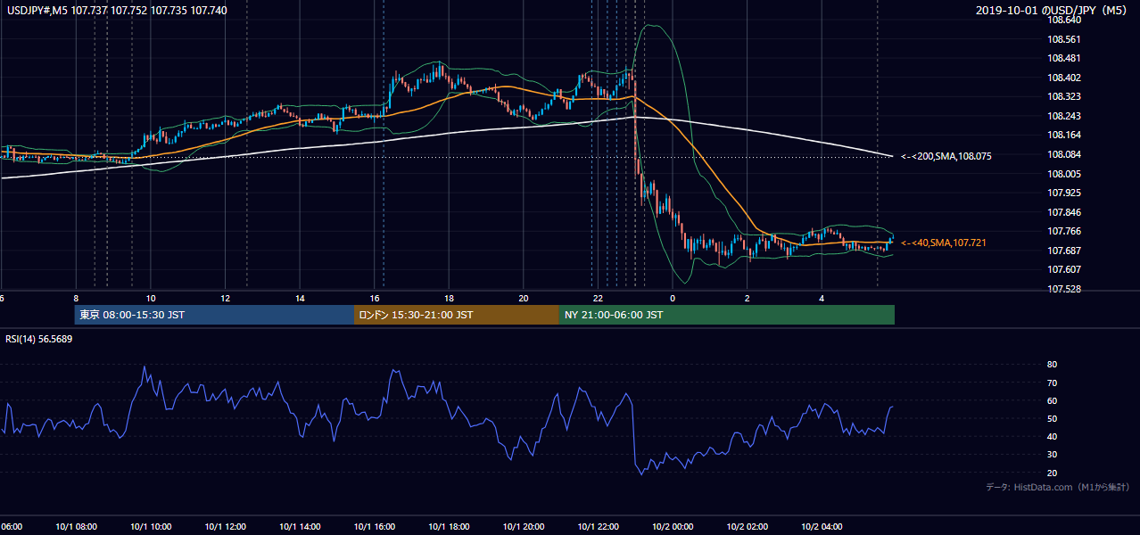Select the 東京 08:00-15:30 JST session bar
Image resolution: width=1140 pixels, height=535 pixels.
click(214, 315)
